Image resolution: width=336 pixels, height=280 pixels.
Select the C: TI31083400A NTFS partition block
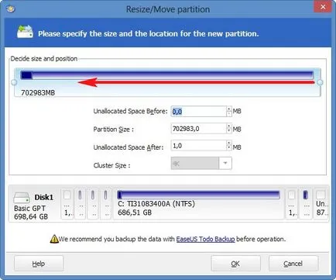click(x=198, y=204)
